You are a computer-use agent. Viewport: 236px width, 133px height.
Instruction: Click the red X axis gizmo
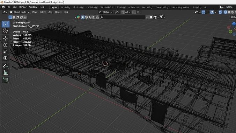click(229, 27)
